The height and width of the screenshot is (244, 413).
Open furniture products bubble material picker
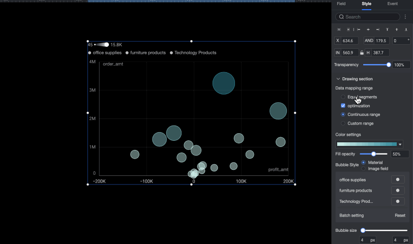[x=398, y=190]
